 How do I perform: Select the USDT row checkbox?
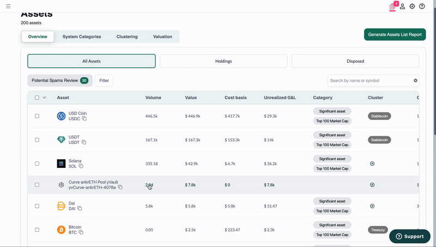click(37, 140)
